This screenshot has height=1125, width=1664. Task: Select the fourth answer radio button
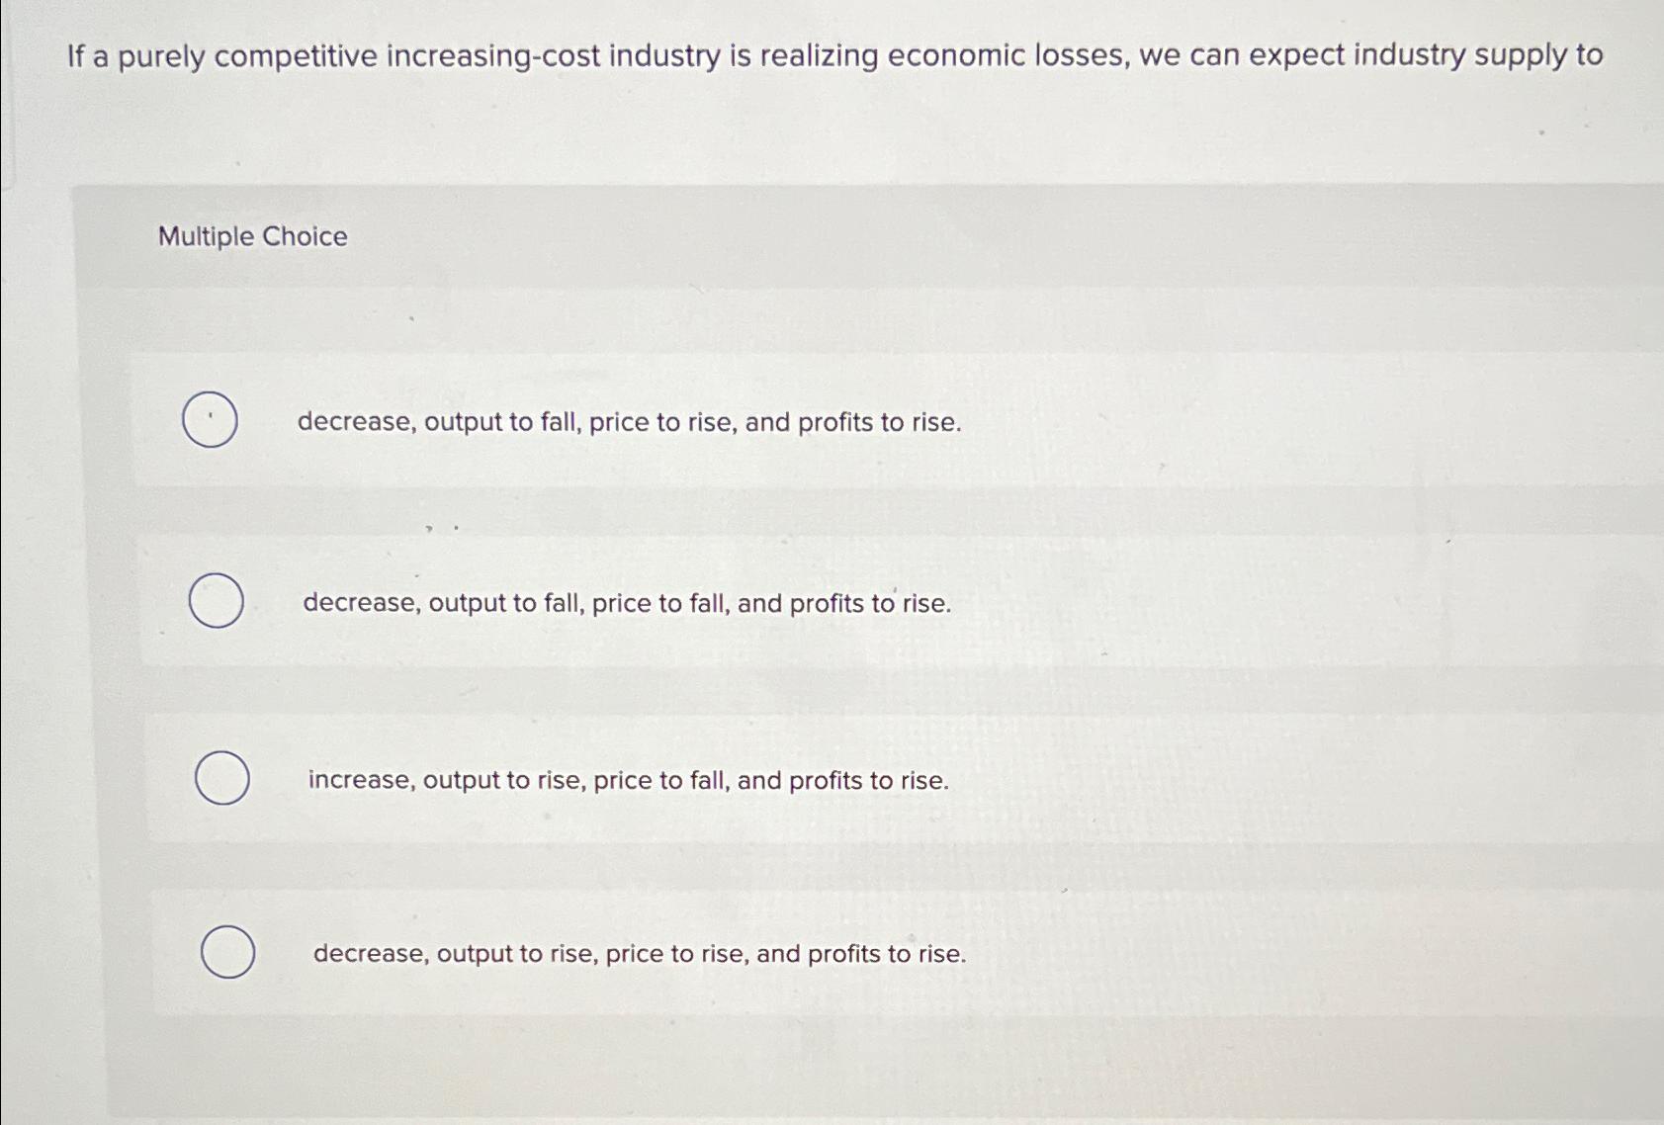[x=228, y=952]
